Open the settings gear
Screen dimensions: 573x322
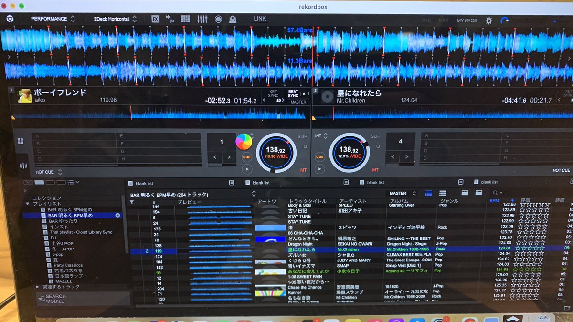(488, 21)
